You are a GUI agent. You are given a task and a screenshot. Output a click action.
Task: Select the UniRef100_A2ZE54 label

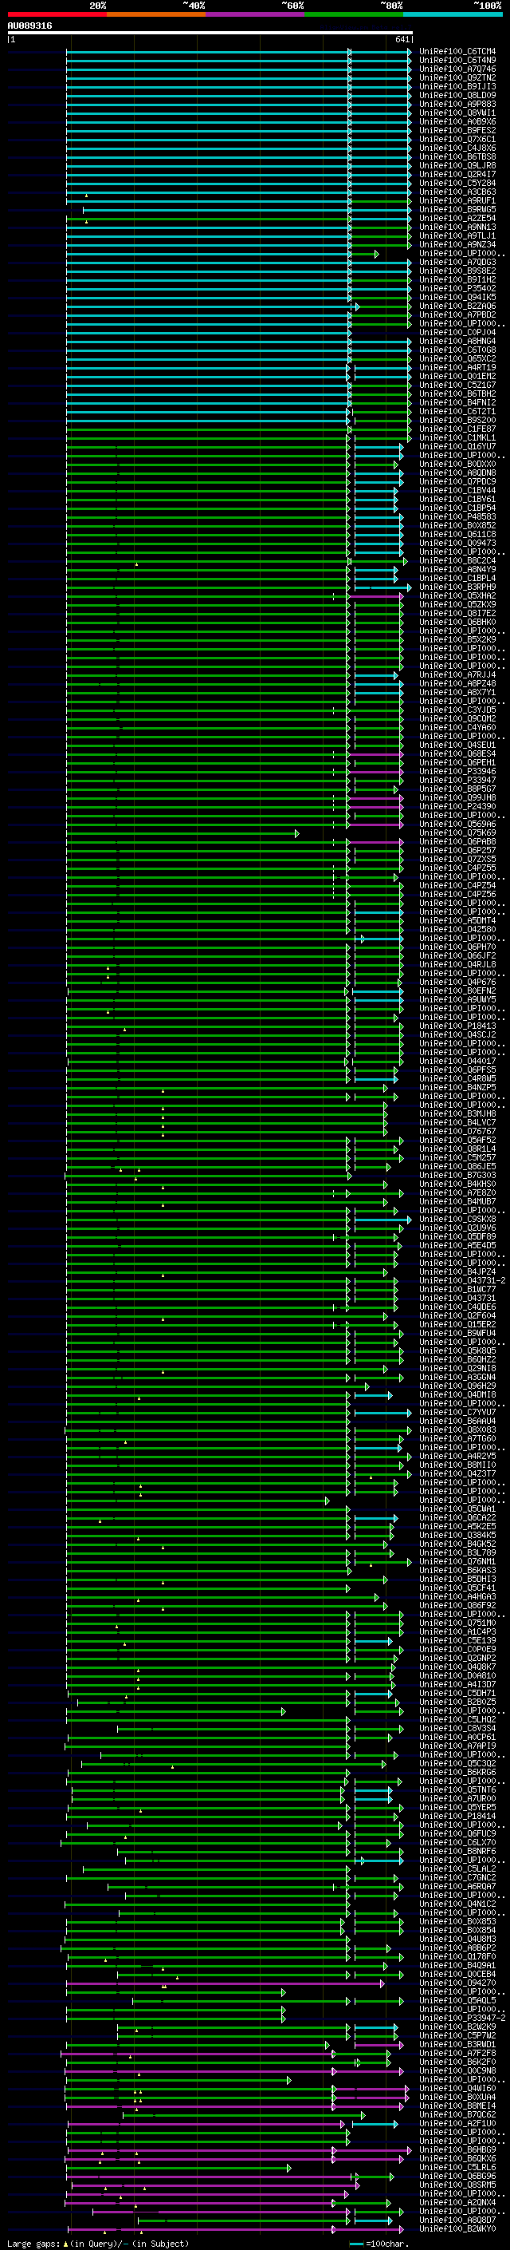pyautogui.click(x=457, y=219)
